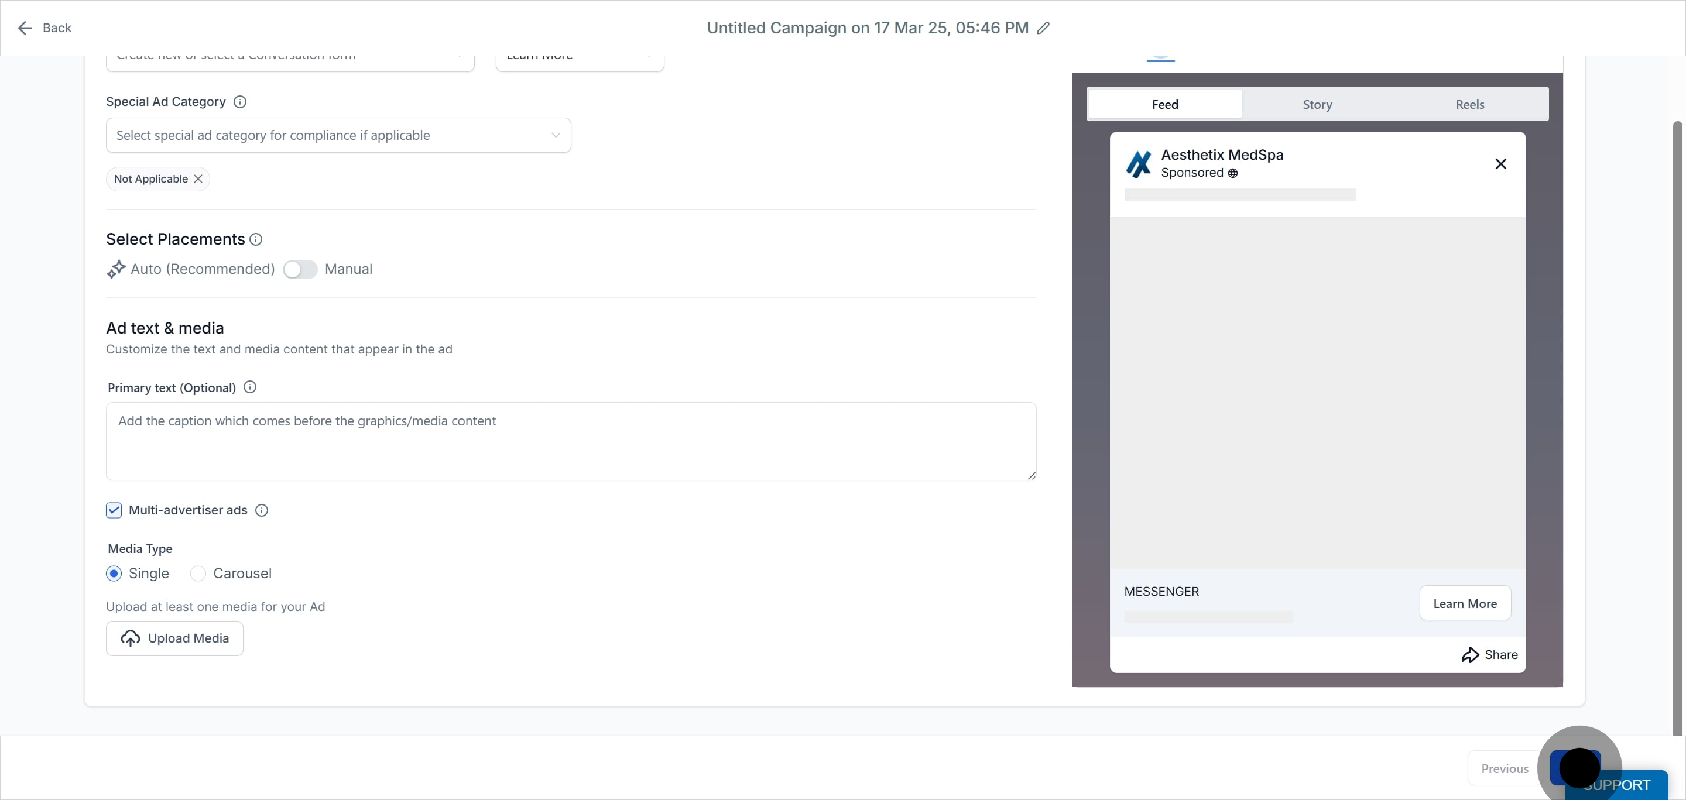Click the pencil icon to rename campaign
This screenshot has width=1686, height=800.
tap(1043, 28)
